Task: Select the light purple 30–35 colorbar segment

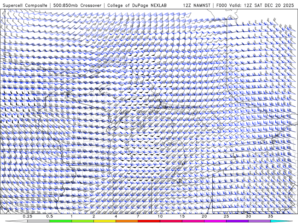Action: pyautogui.click(x=259, y=221)
